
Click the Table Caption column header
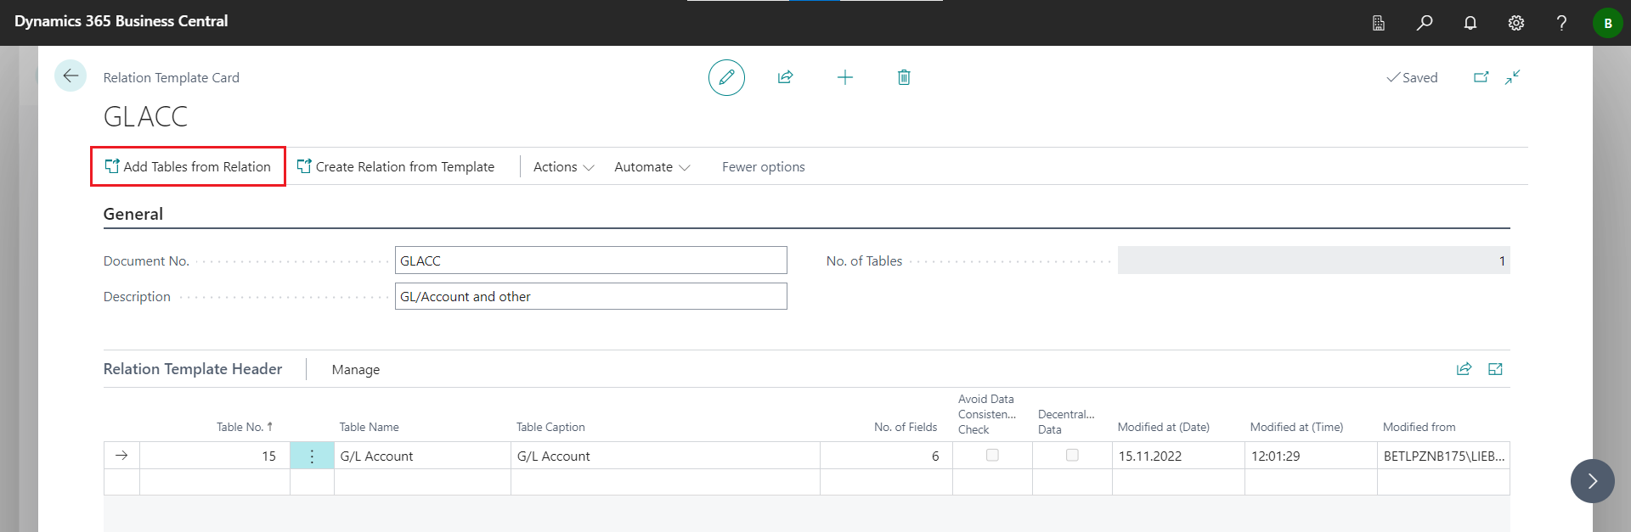pyautogui.click(x=550, y=427)
